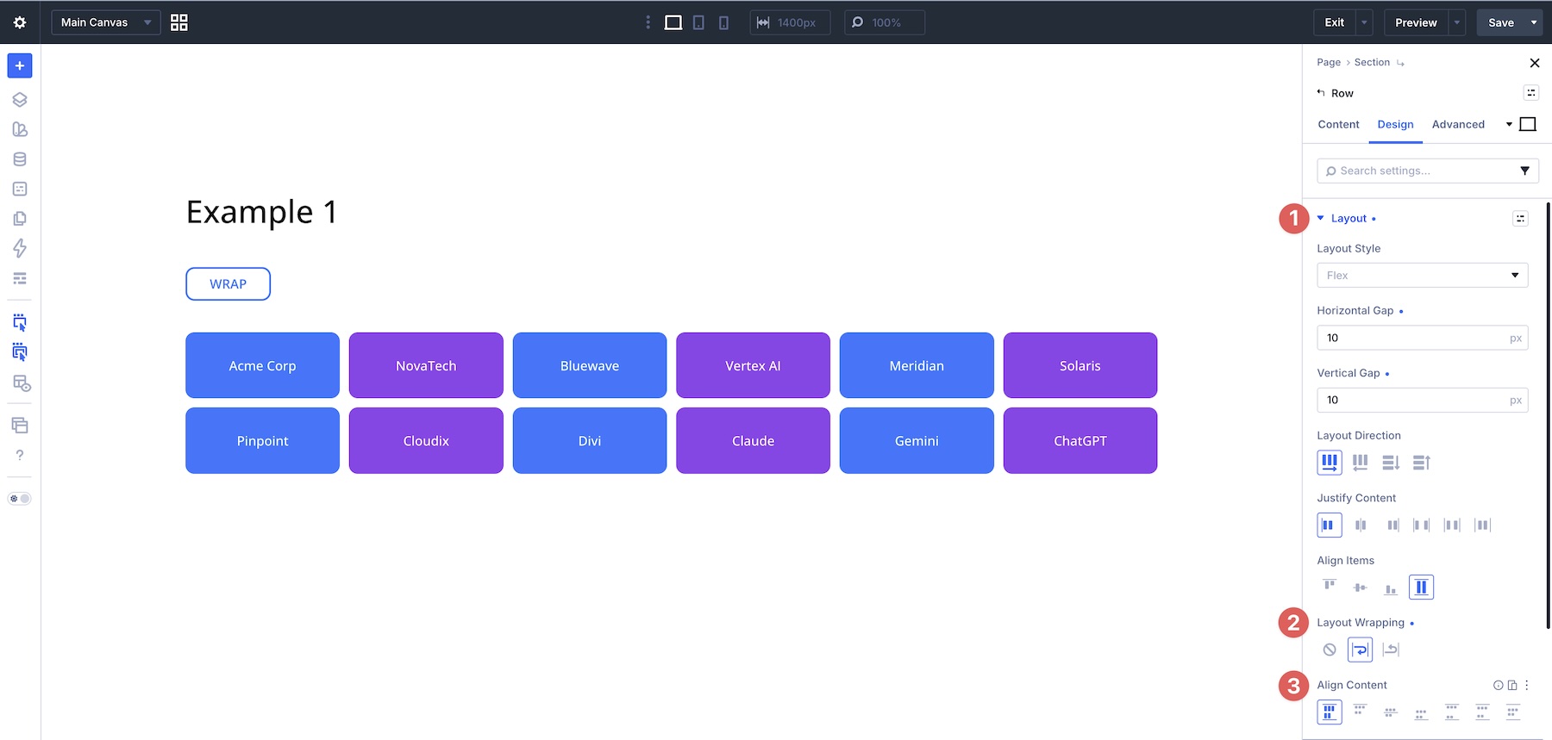Switch to the Content tab
The image size is (1552, 740).
pyautogui.click(x=1338, y=125)
